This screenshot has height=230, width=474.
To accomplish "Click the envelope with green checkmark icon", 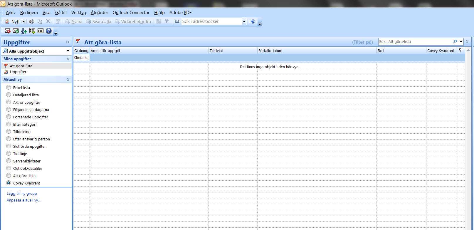I will 16,31.
